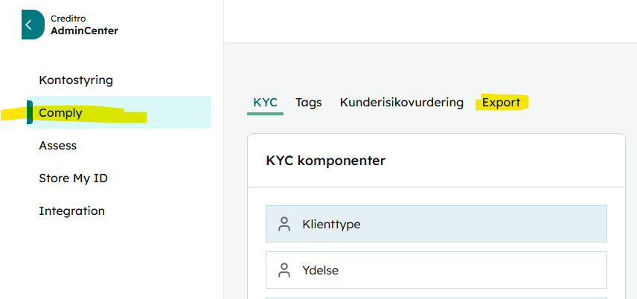The height and width of the screenshot is (299, 637).
Task: Select the Ydelse component label
Action: point(320,270)
